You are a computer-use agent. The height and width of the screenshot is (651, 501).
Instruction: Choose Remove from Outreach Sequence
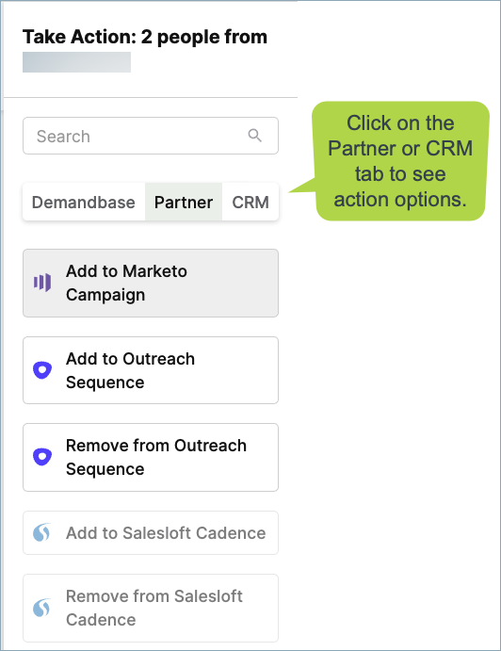[151, 457]
